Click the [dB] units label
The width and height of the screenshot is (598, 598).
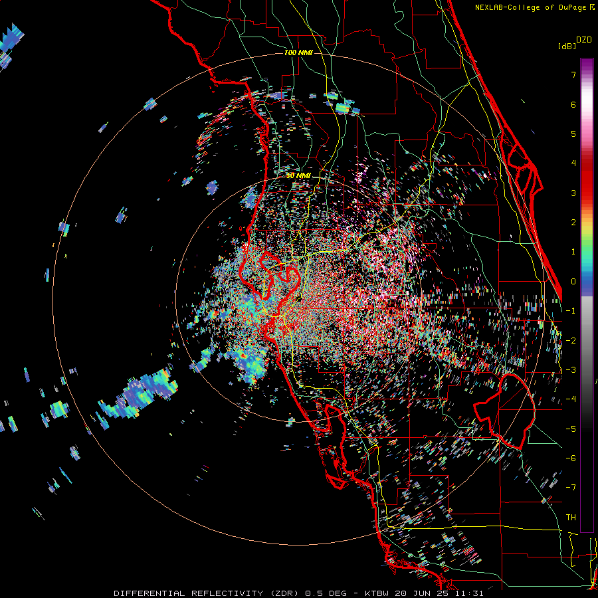[567, 47]
